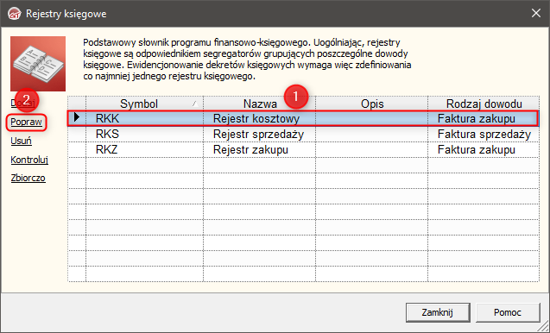Click the resize grip at window corner
The width and height of the screenshot is (550, 333).
(544, 327)
